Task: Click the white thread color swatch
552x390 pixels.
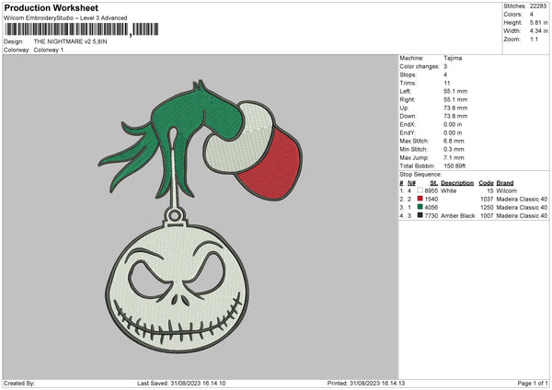Action: point(420,190)
